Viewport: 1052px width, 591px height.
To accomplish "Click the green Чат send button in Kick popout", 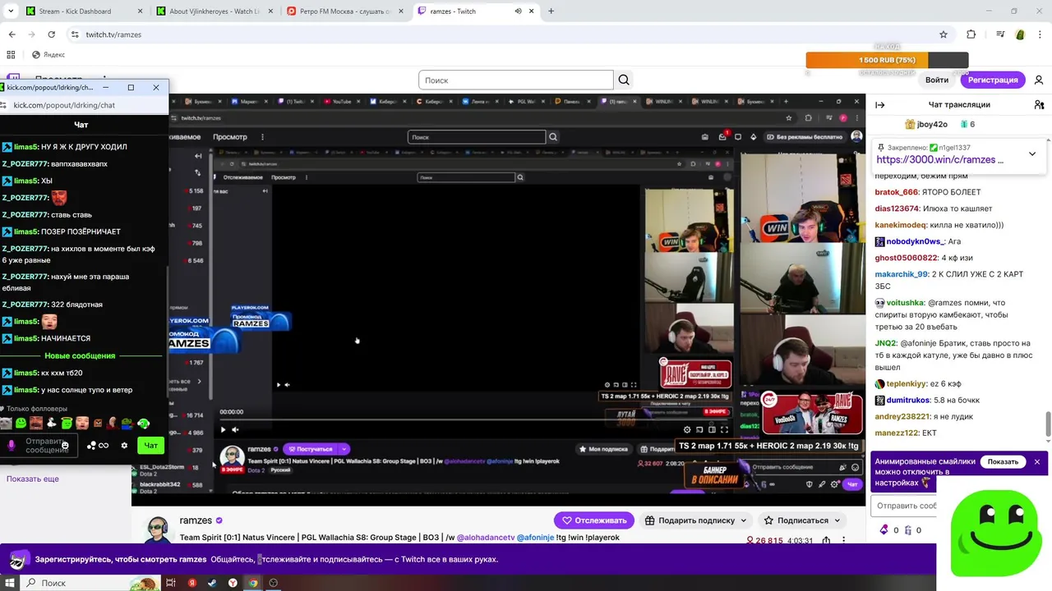I will tap(151, 446).
